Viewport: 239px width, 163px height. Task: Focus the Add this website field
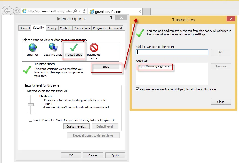click(172, 52)
